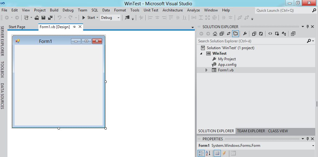Click the Refresh icon in Solution Explorer
318x157 pixels.
click(x=261, y=34)
